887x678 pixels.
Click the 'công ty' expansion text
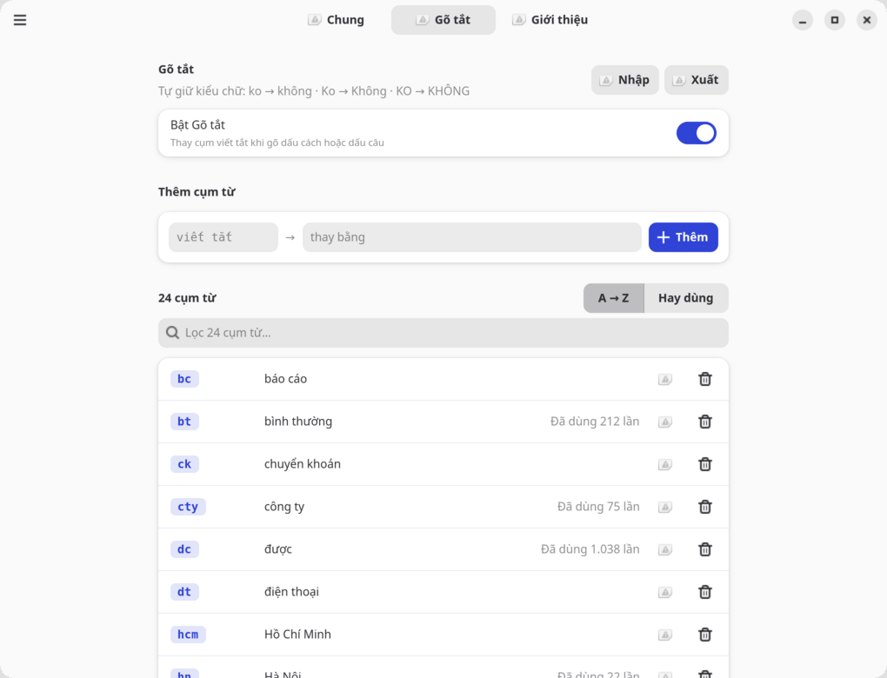(284, 507)
